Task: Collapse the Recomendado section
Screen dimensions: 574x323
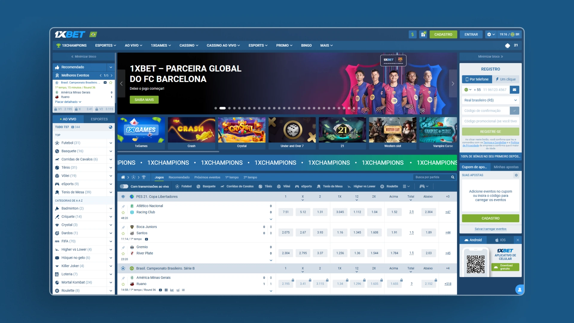Action: [111, 67]
